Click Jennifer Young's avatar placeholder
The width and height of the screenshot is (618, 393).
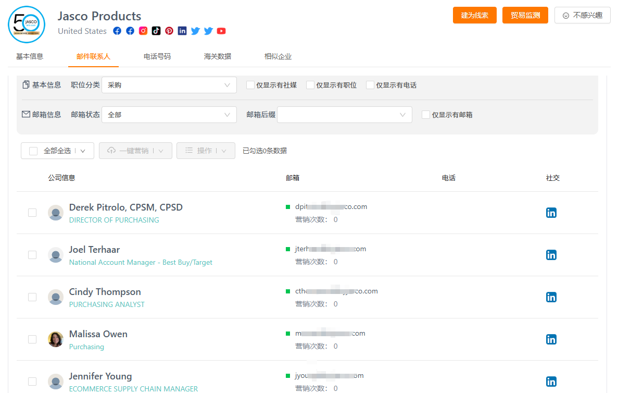56,382
